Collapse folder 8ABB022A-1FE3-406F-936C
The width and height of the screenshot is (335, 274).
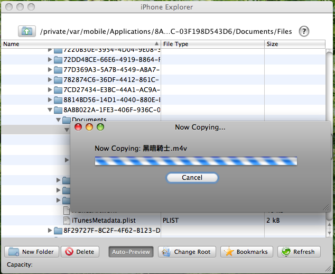pyautogui.click(x=50, y=110)
